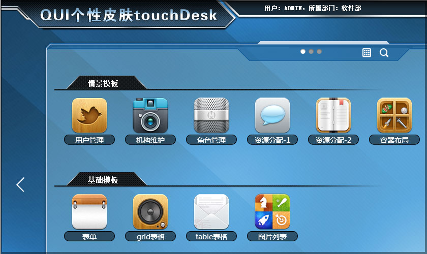Open the 容器布局 toolbox icon
The width and height of the screenshot is (427, 254).
394,115
